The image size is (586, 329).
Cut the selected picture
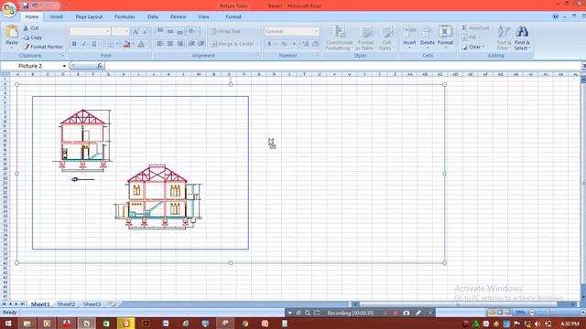tap(31, 28)
